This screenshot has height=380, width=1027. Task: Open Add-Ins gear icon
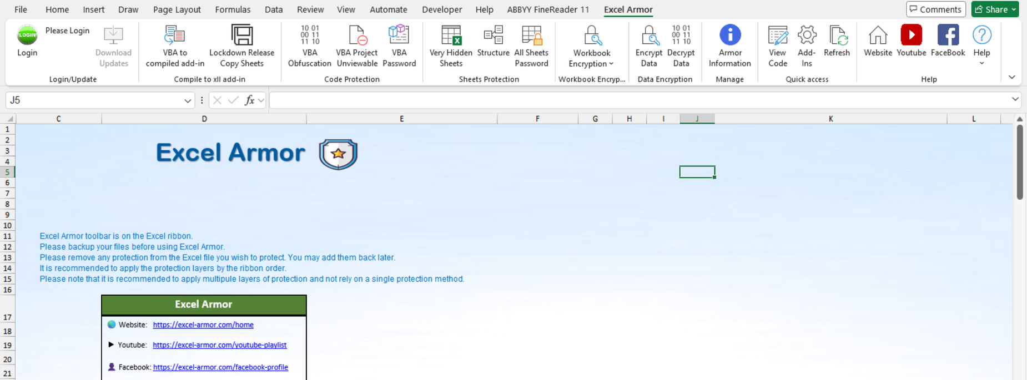tap(807, 35)
